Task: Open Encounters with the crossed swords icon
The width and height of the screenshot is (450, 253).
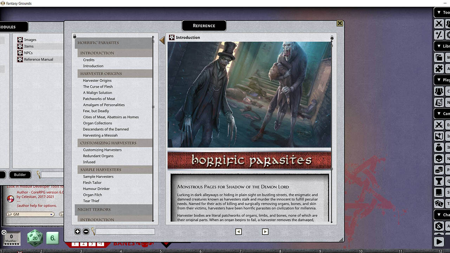Action: tap(439, 125)
